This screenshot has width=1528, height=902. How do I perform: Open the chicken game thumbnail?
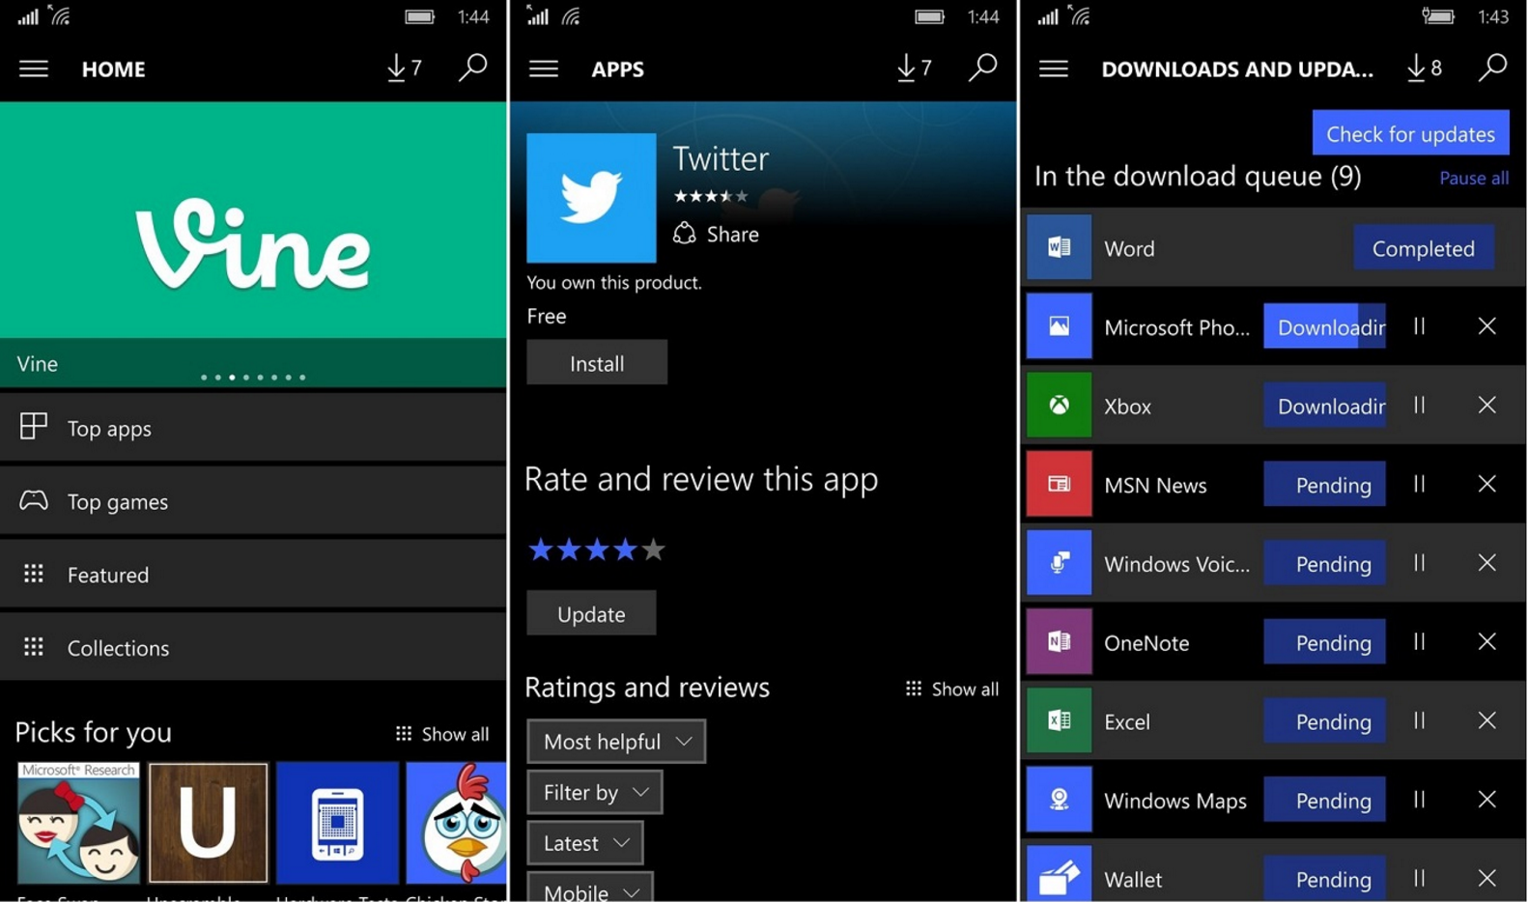tap(456, 823)
